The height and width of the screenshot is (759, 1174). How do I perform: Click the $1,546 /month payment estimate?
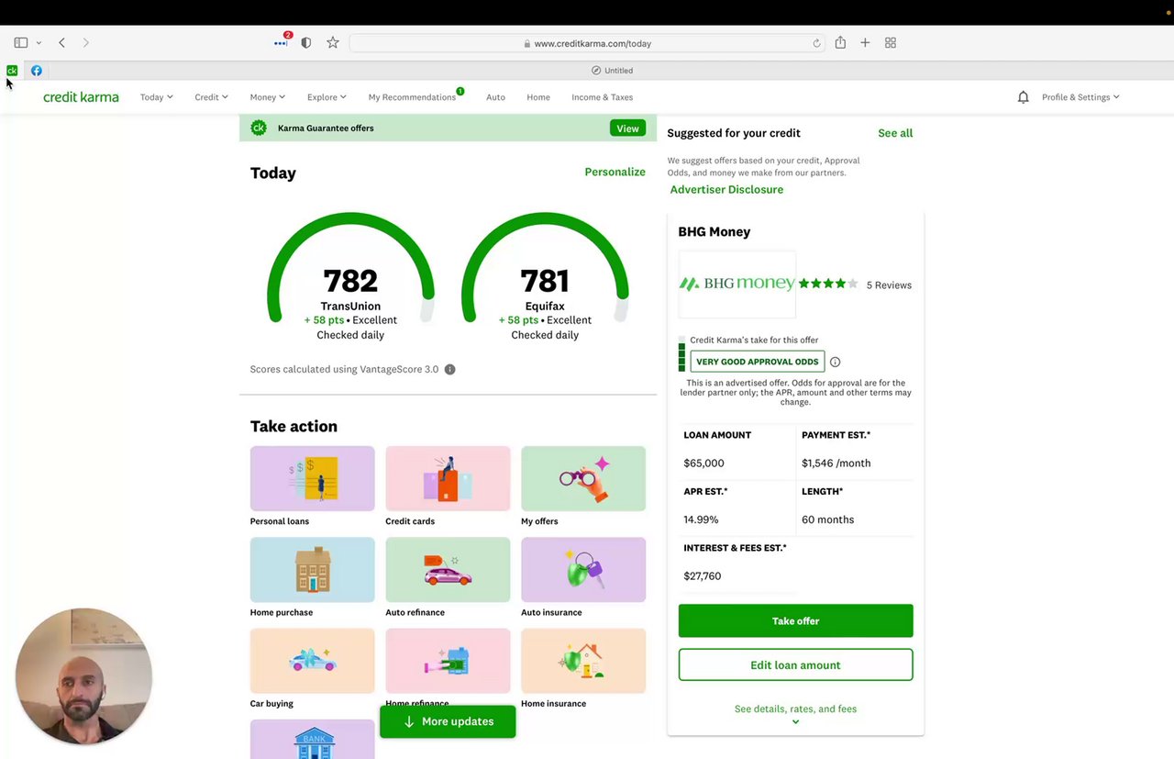(x=836, y=463)
